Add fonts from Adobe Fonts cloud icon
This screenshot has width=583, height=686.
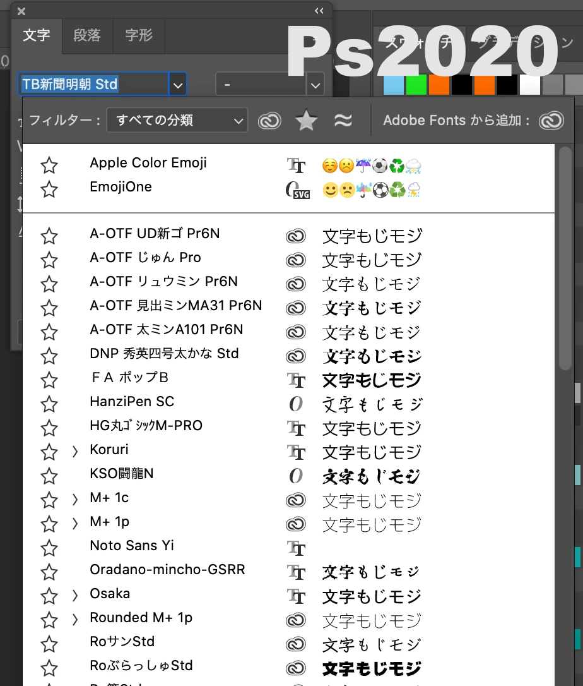pos(551,121)
